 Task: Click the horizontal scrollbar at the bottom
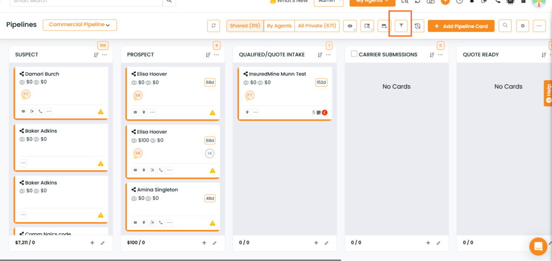coord(170,260)
